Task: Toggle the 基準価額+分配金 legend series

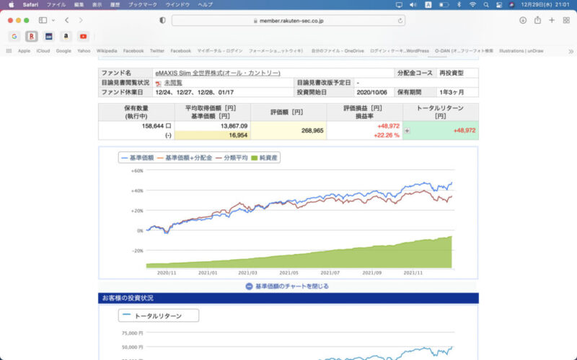Action: pyautogui.click(x=185, y=158)
